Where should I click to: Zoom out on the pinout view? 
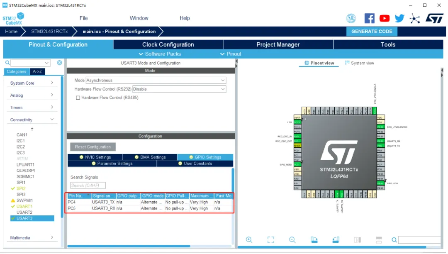(x=292, y=240)
